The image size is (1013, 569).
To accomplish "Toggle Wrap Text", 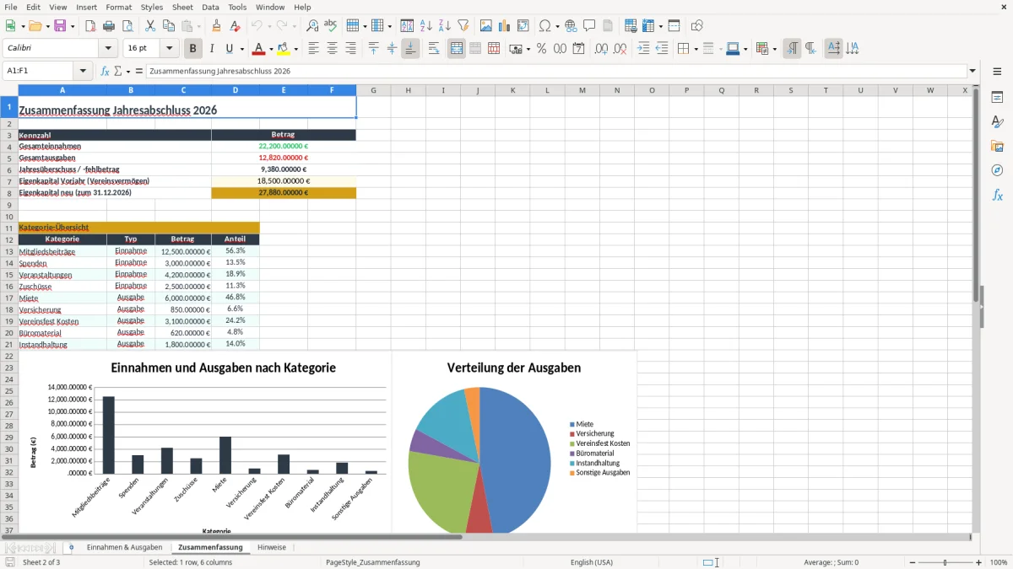I will [x=434, y=49].
